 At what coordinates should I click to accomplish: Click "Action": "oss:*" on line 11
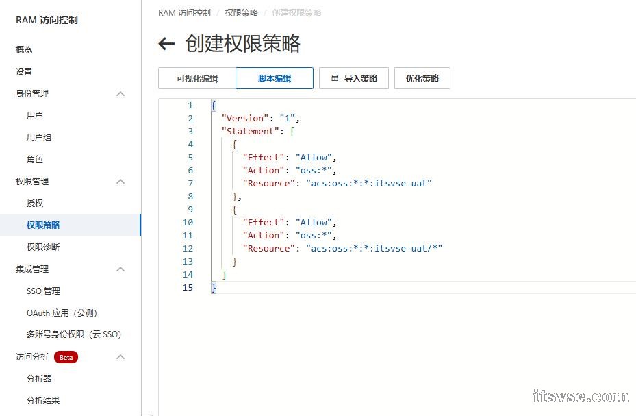[289, 235]
